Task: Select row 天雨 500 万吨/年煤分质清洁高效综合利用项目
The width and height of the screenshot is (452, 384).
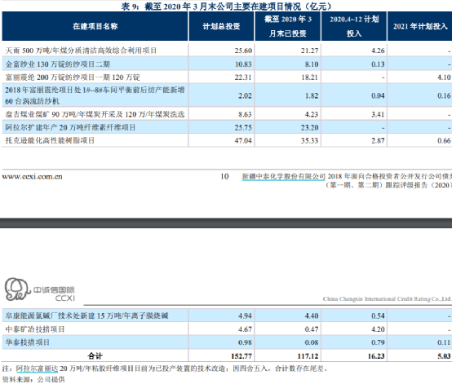Action: [x=227, y=51]
